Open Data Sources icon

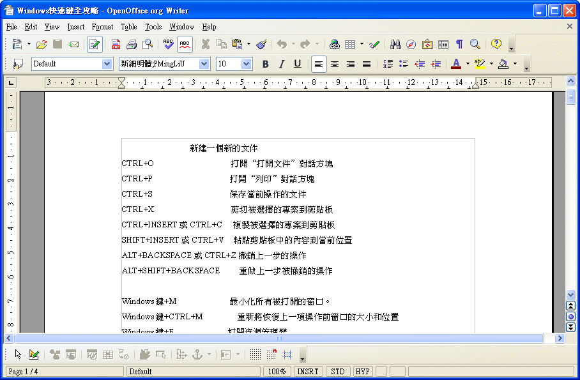[443, 45]
